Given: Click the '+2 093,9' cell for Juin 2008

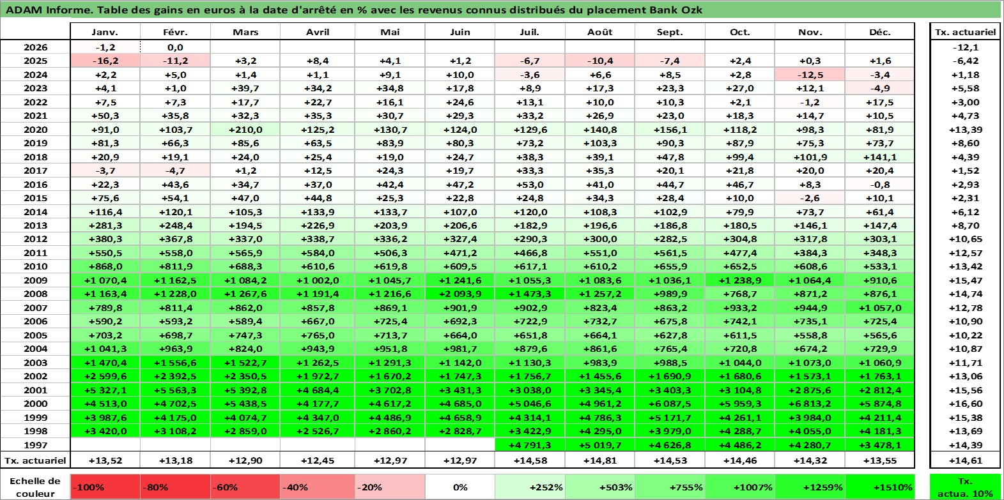Looking at the screenshot, I should tap(460, 294).
